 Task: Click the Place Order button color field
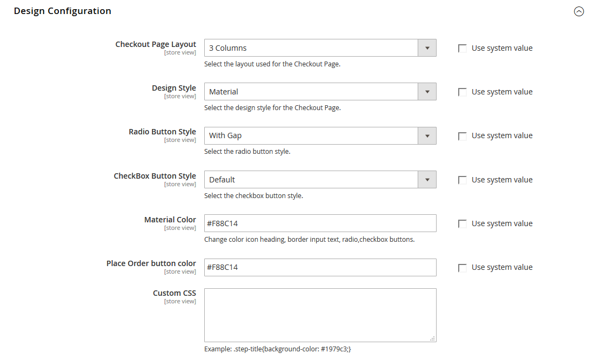pos(320,267)
